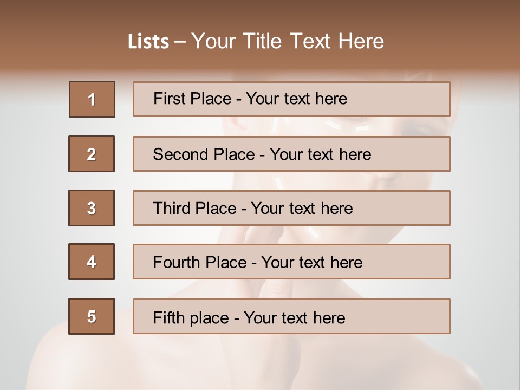Viewport: 520px width, 390px height.
Task: Click 'Third Place - Your text here' label
Action: coord(253,208)
